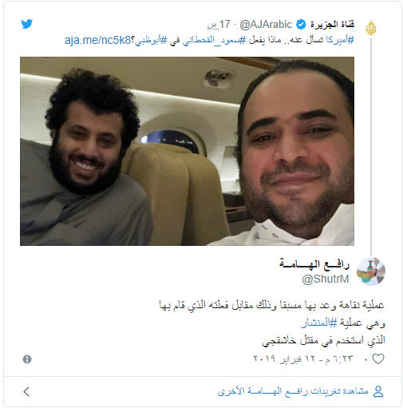Open the #المنشار hashtag
The width and height of the screenshot is (403, 408).
(318, 323)
